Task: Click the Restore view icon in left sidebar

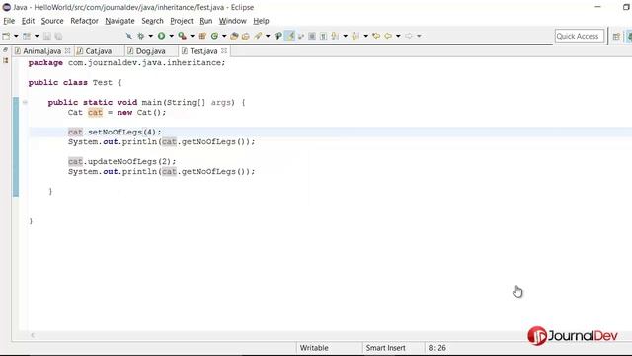Action: pos(5,50)
